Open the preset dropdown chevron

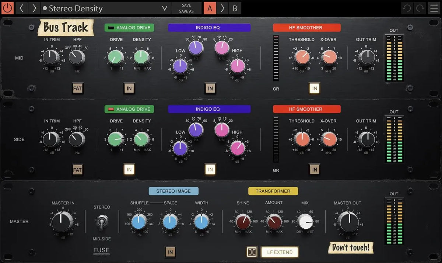tap(165, 8)
